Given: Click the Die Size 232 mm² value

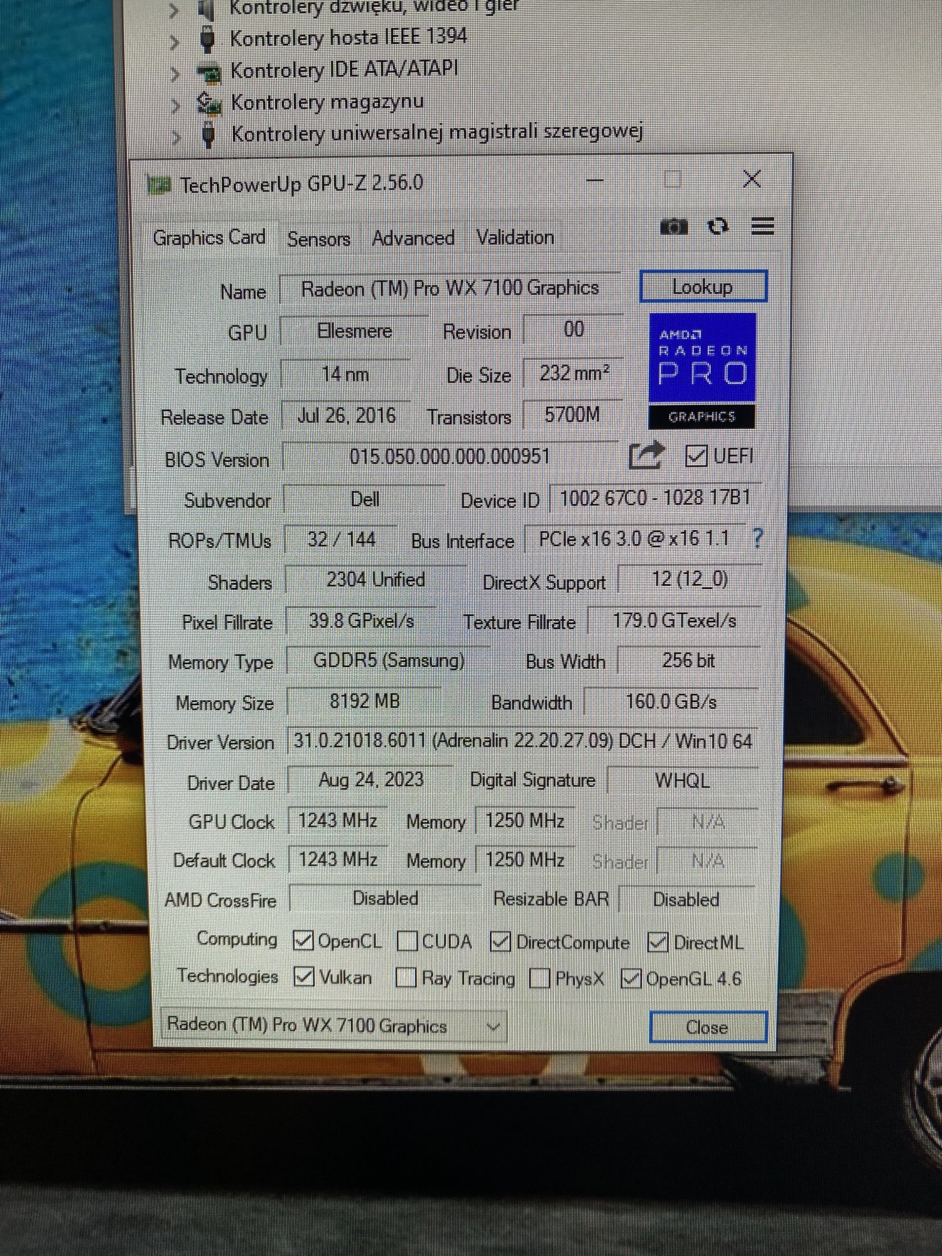Looking at the screenshot, I should click(x=573, y=373).
